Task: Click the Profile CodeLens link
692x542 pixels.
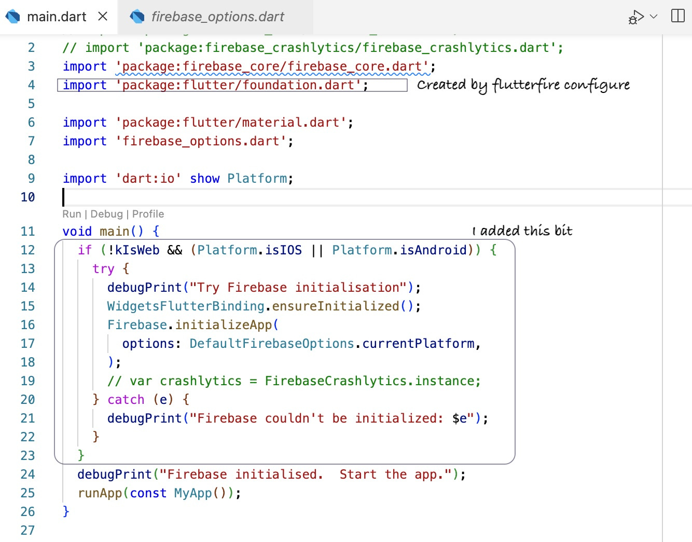Action: click(148, 214)
